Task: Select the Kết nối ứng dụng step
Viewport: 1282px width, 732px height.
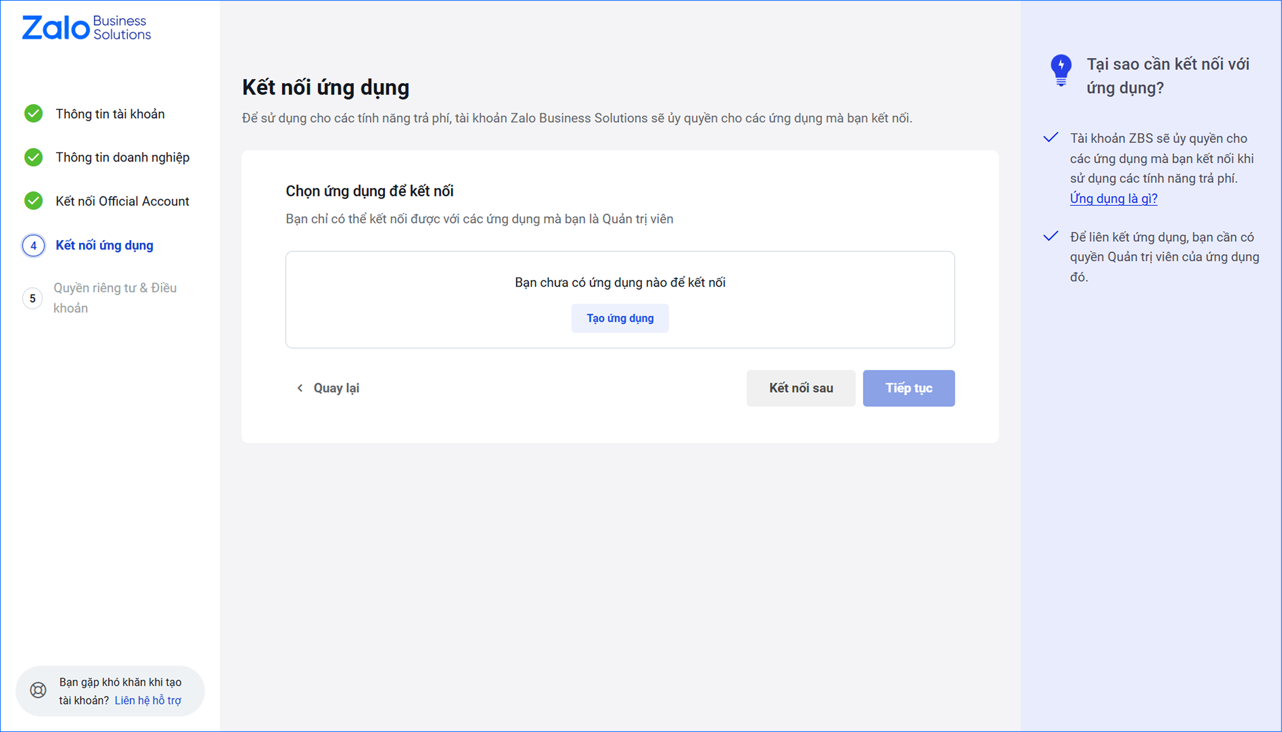Action: (x=105, y=245)
